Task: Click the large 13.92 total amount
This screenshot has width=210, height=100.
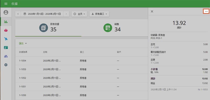Action: point(179,23)
